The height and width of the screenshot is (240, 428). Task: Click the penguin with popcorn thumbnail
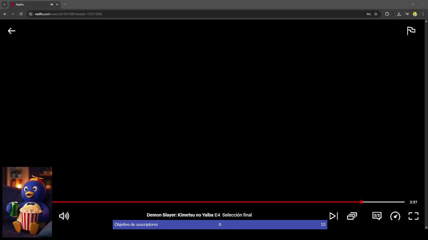[x=27, y=202]
